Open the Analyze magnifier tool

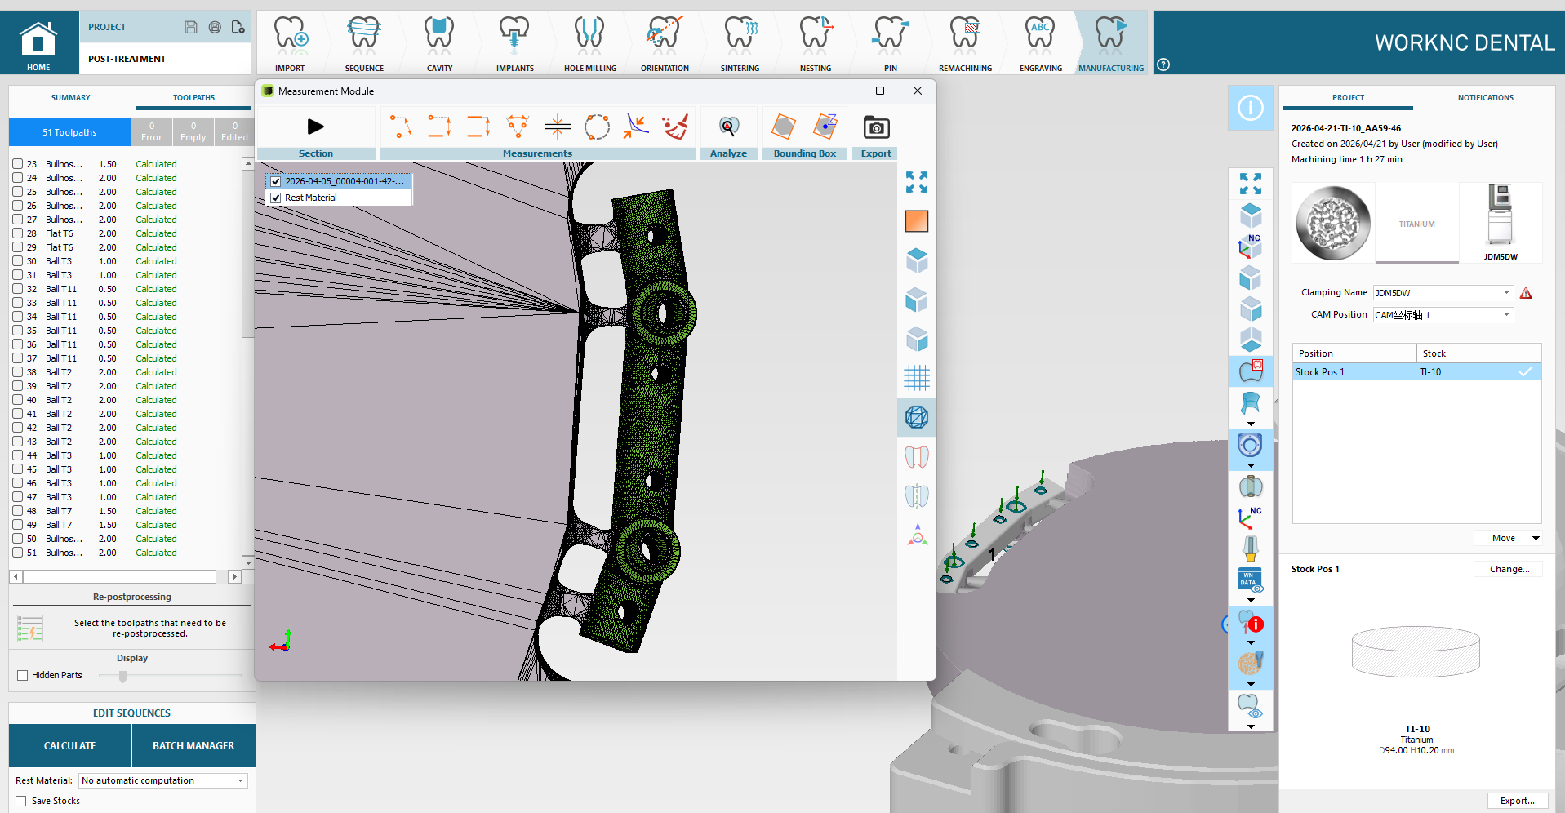728,127
